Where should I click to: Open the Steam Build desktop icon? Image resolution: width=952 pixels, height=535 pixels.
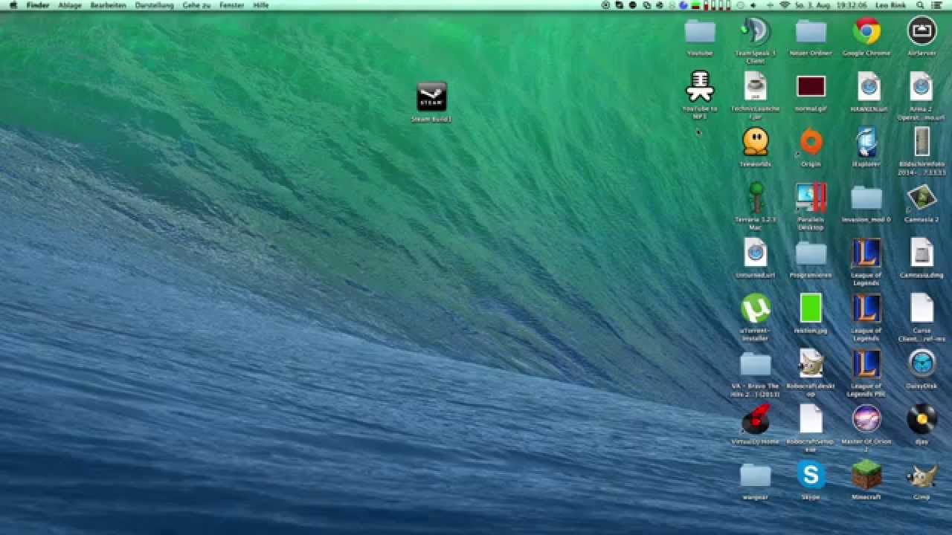(x=431, y=97)
